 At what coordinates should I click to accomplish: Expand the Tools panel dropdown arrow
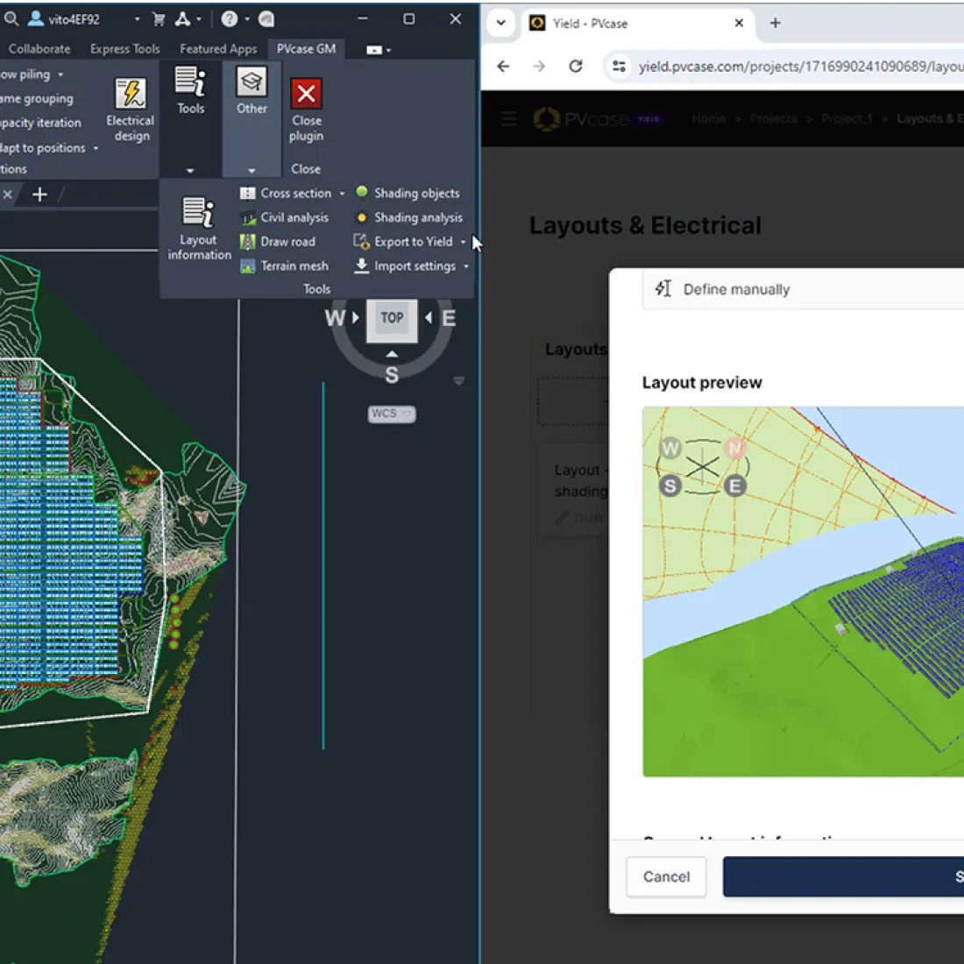tap(190, 170)
